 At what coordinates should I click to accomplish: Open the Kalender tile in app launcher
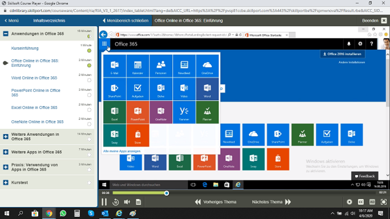tap(137, 66)
